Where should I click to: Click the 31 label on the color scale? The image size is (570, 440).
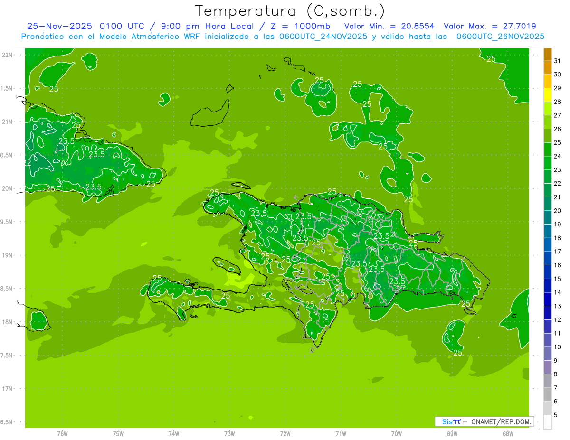coord(557,61)
